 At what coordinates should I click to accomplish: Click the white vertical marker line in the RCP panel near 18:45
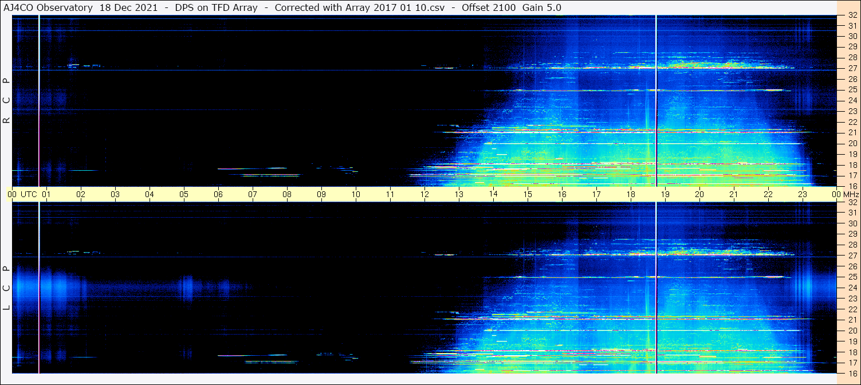[656, 86]
